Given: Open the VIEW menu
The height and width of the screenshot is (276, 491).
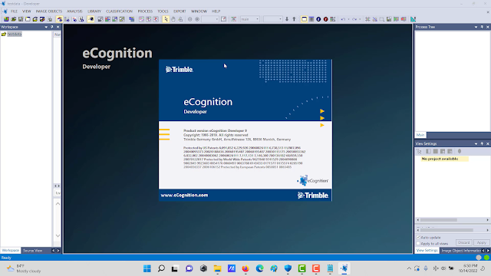Looking at the screenshot, I should click(x=26, y=11).
